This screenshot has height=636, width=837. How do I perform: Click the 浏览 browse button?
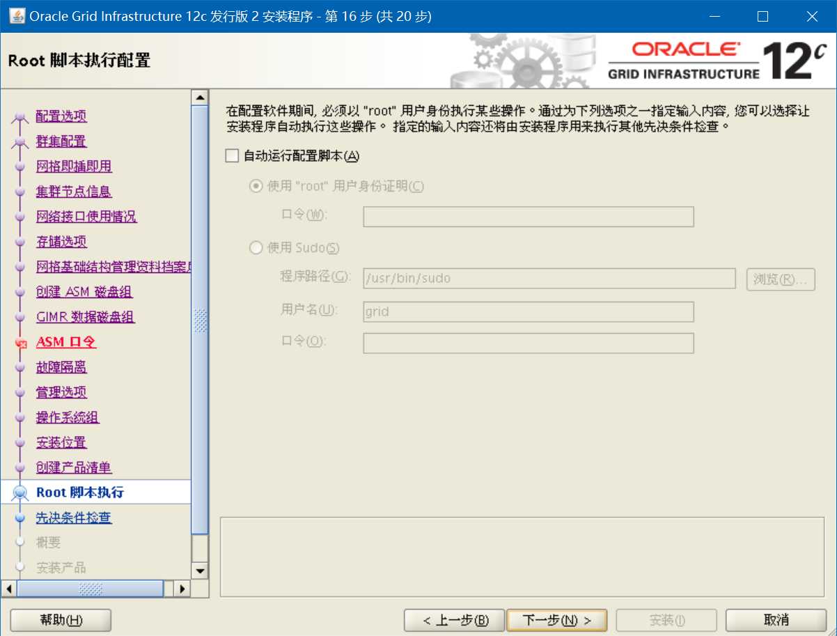pos(781,279)
